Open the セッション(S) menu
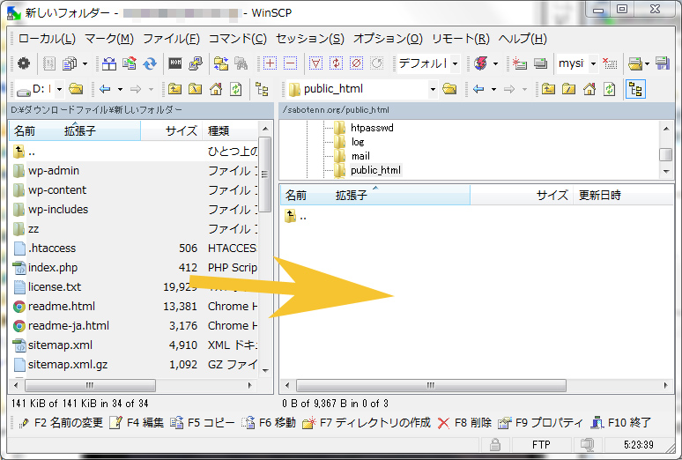682x460 pixels. point(309,39)
